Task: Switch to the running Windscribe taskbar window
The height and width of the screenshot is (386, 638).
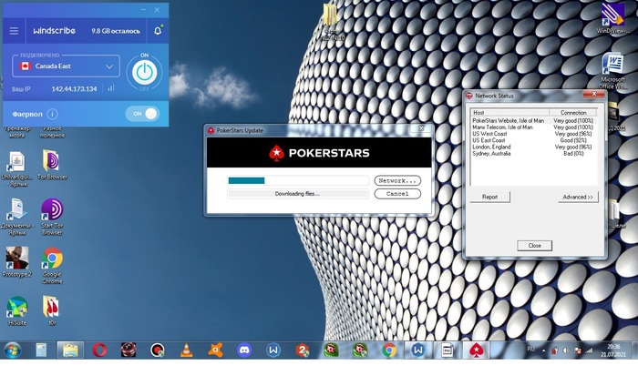Action: tap(417, 350)
